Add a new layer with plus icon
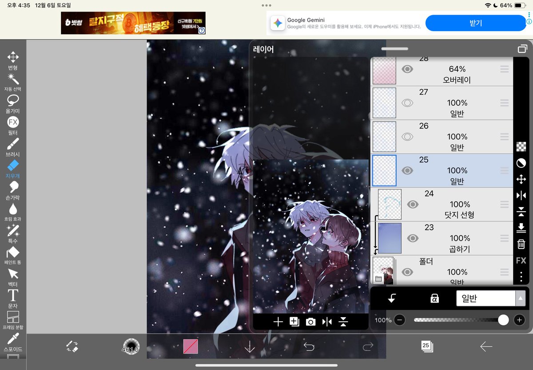 [x=278, y=322]
